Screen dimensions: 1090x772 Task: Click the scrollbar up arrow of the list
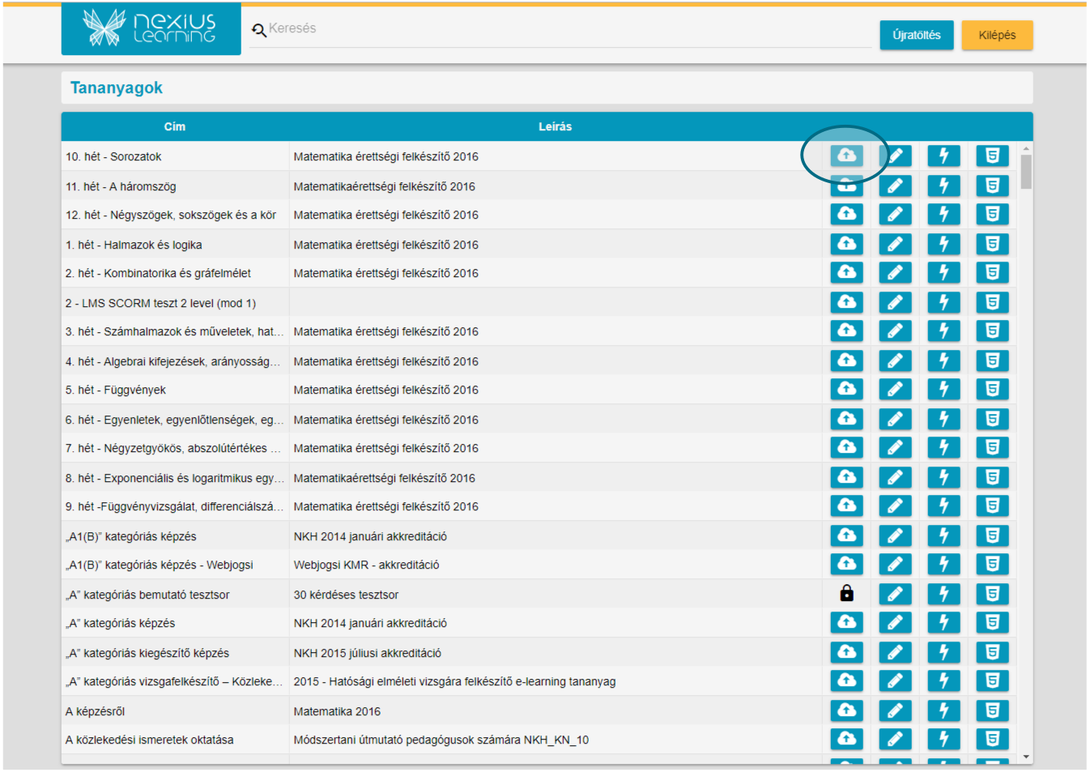[x=1026, y=149]
